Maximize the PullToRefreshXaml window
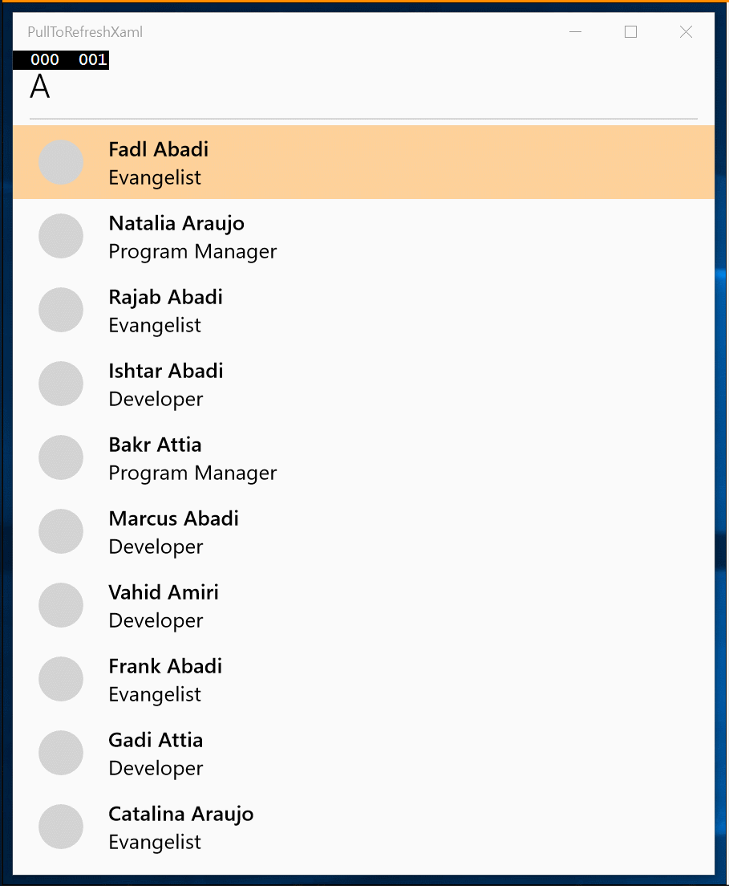Image resolution: width=729 pixels, height=886 pixels. [x=630, y=32]
